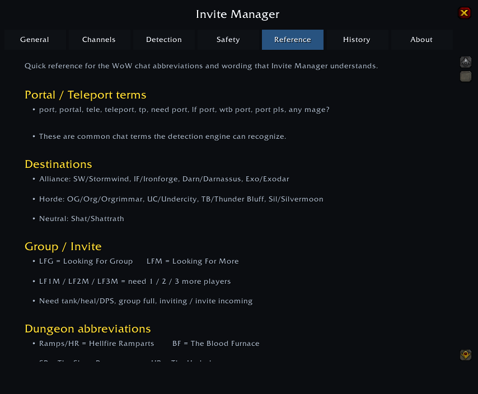478x394 pixels.
Task: Click the Portal / Teleport terms heading
Action: [x=85, y=95]
